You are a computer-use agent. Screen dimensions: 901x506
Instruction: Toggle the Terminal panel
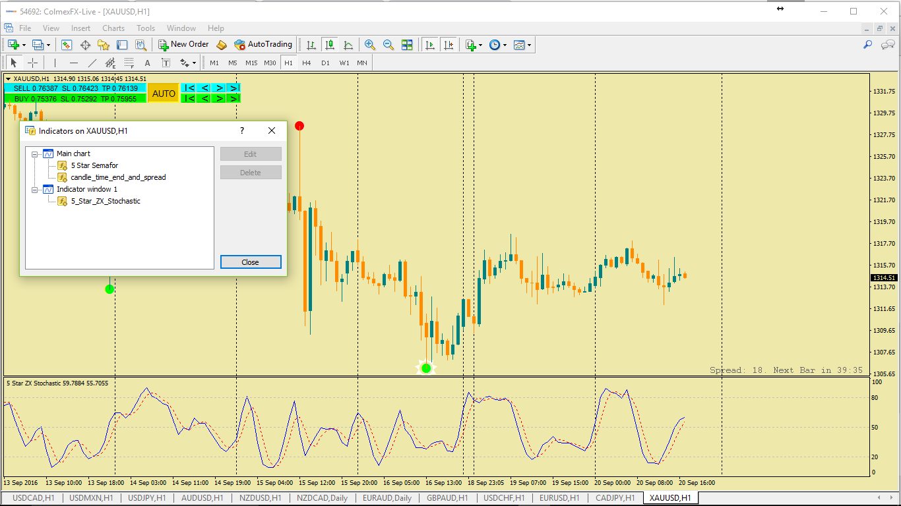click(122, 45)
